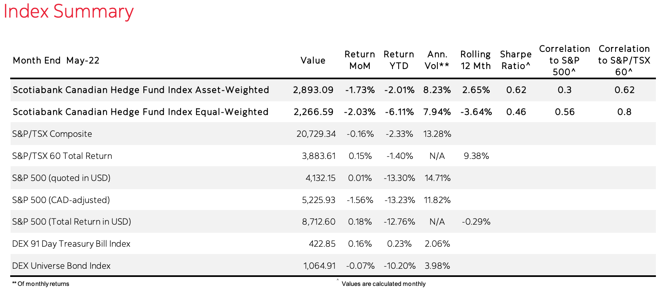Click the Return YTD column header
The height and width of the screenshot is (290, 660).
pos(399,60)
